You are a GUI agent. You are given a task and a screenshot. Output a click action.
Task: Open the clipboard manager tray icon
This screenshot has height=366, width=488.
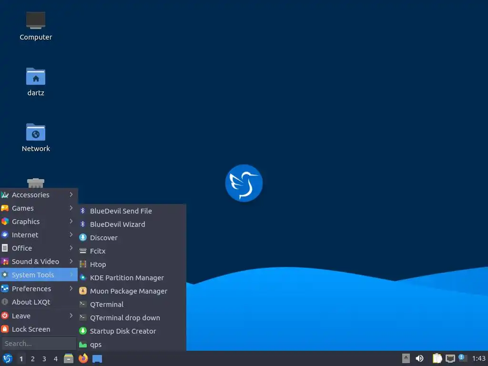pos(437,358)
